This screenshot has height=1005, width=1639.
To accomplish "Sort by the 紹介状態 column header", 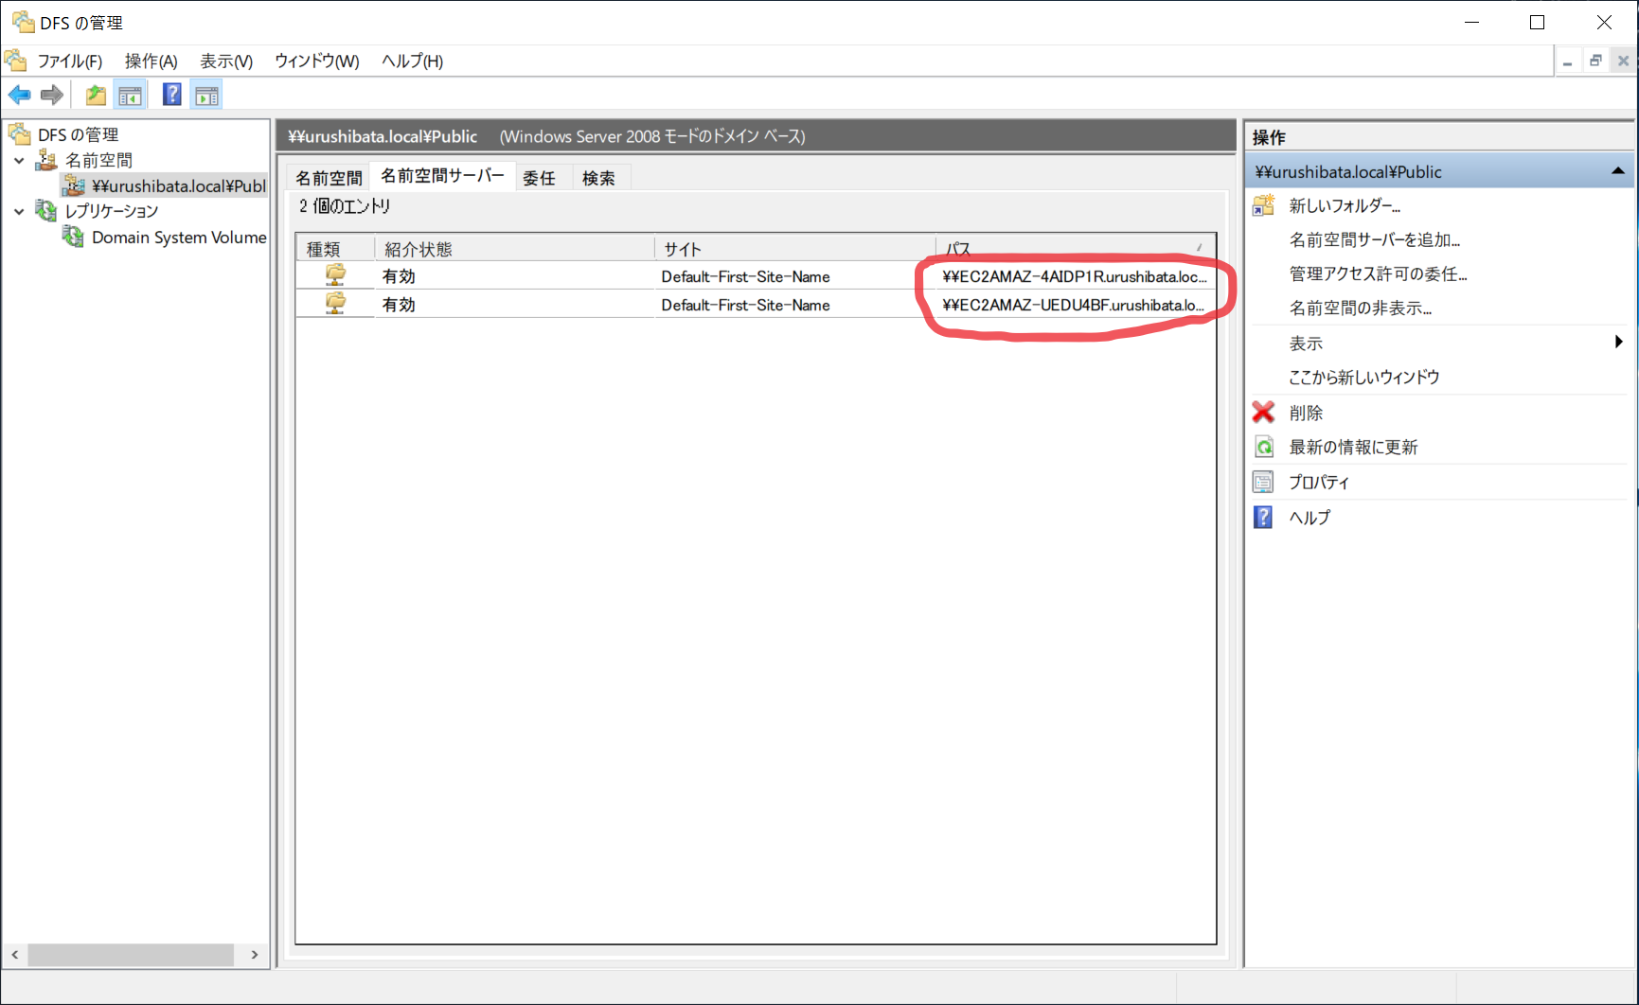I will (514, 249).
